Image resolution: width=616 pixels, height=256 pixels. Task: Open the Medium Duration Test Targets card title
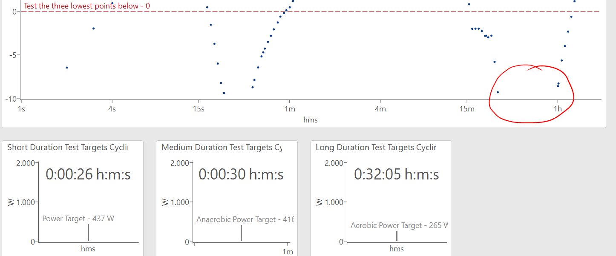point(222,148)
